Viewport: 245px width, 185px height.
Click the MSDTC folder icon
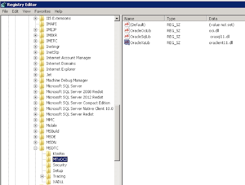pos(42,148)
